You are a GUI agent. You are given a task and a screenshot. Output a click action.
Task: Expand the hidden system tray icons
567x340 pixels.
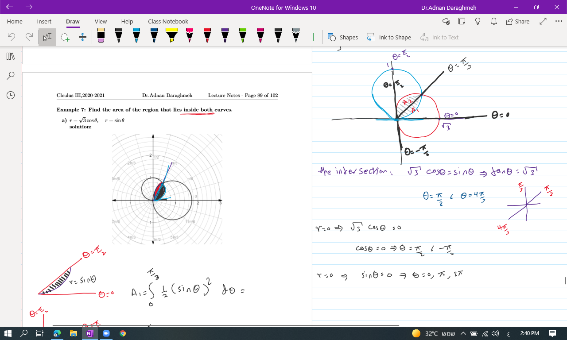point(463,333)
